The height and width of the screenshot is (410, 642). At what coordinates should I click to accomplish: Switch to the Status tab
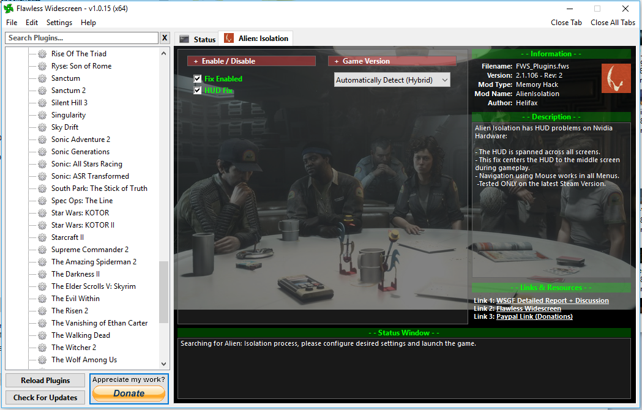tap(196, 39)
